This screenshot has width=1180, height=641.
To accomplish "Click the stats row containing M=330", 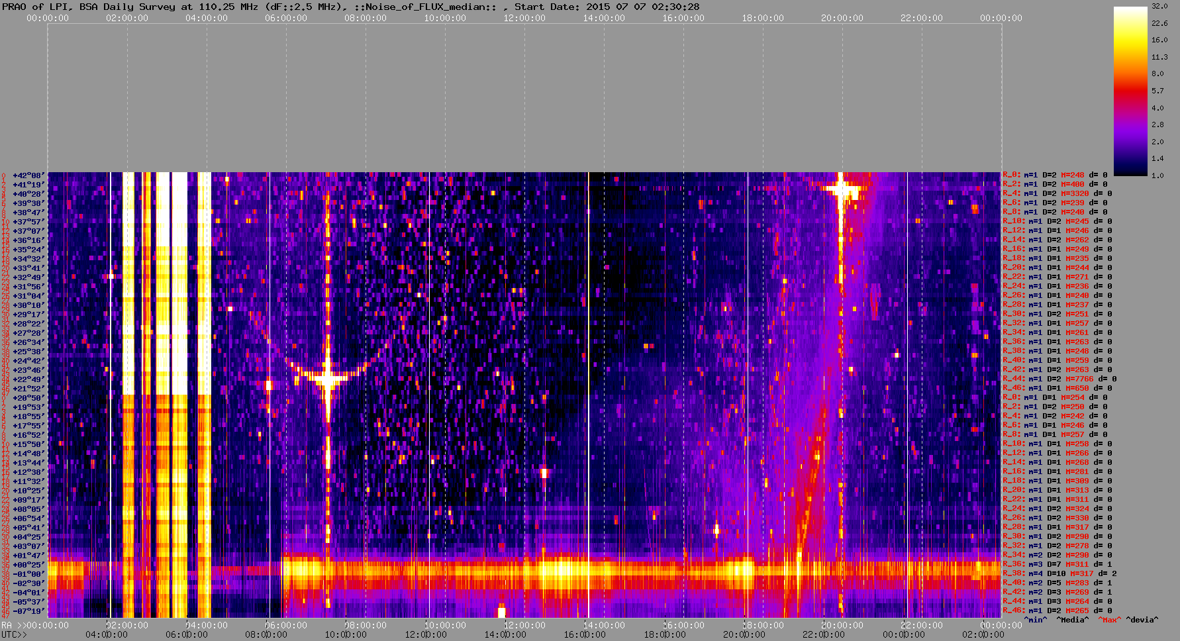I will click(1057, 518).
